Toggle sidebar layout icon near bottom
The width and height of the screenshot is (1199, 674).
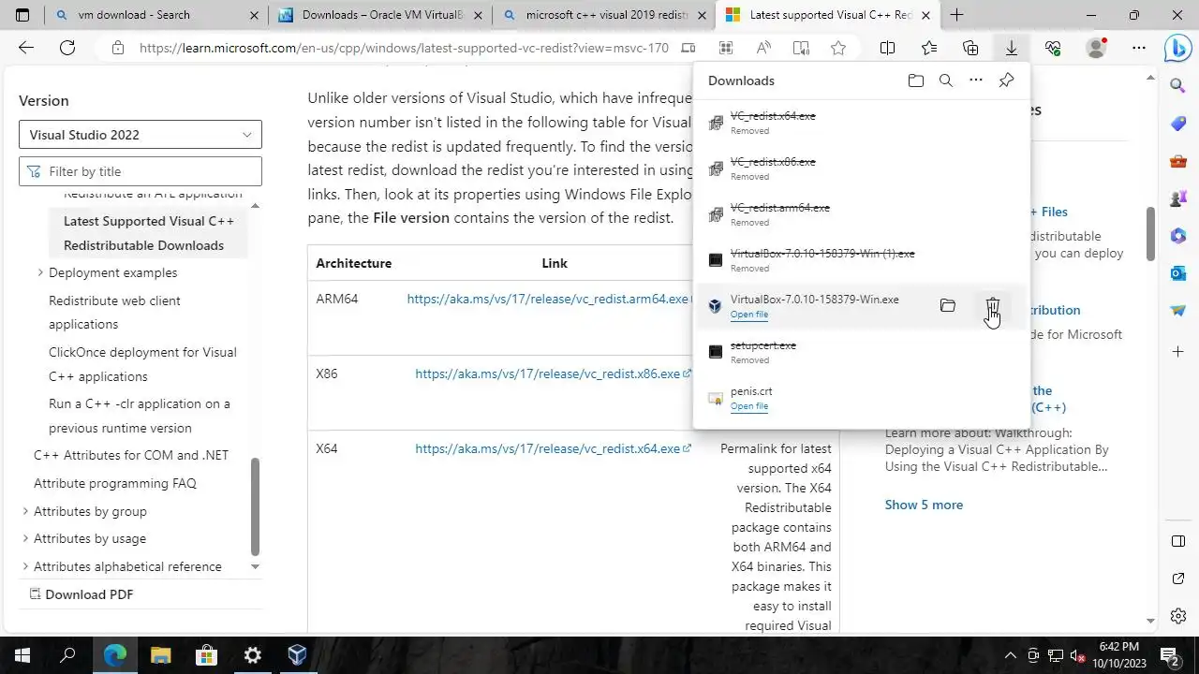[x=1178, y=542]
